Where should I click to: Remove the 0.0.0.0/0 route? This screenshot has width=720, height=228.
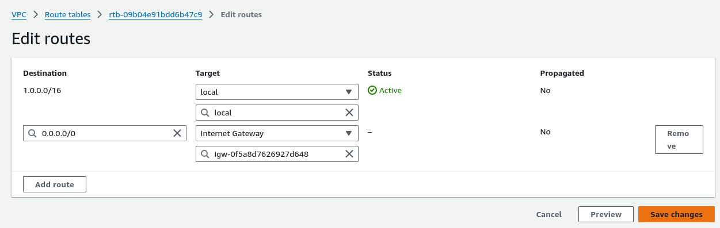click(679, 140)
